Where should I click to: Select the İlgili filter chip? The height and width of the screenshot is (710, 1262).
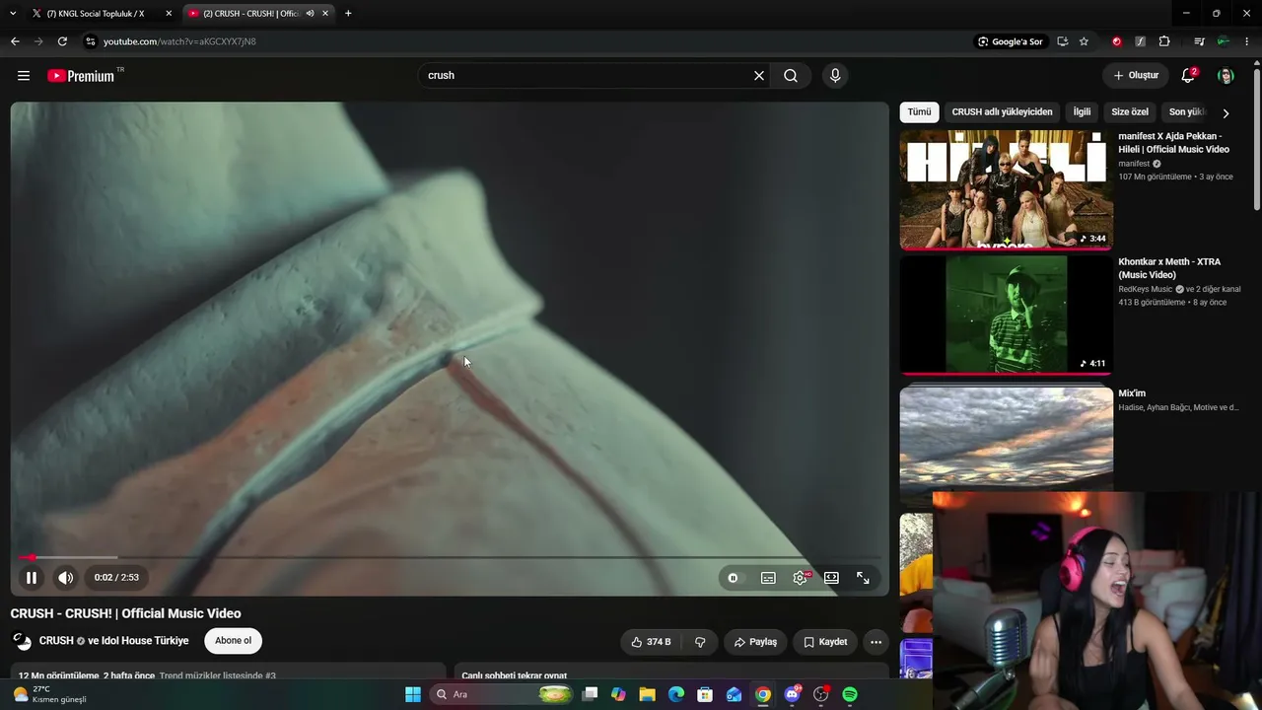point(1082,112)
